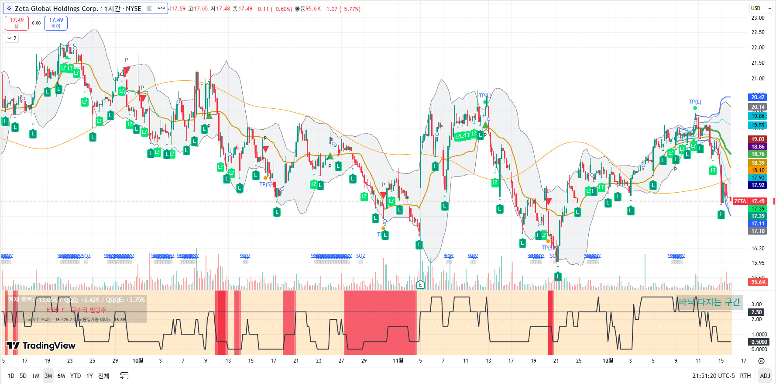Click the 20.14 gray price axis label
The height and width of the screenshot is (384, 776).
[x=758, y=107]
